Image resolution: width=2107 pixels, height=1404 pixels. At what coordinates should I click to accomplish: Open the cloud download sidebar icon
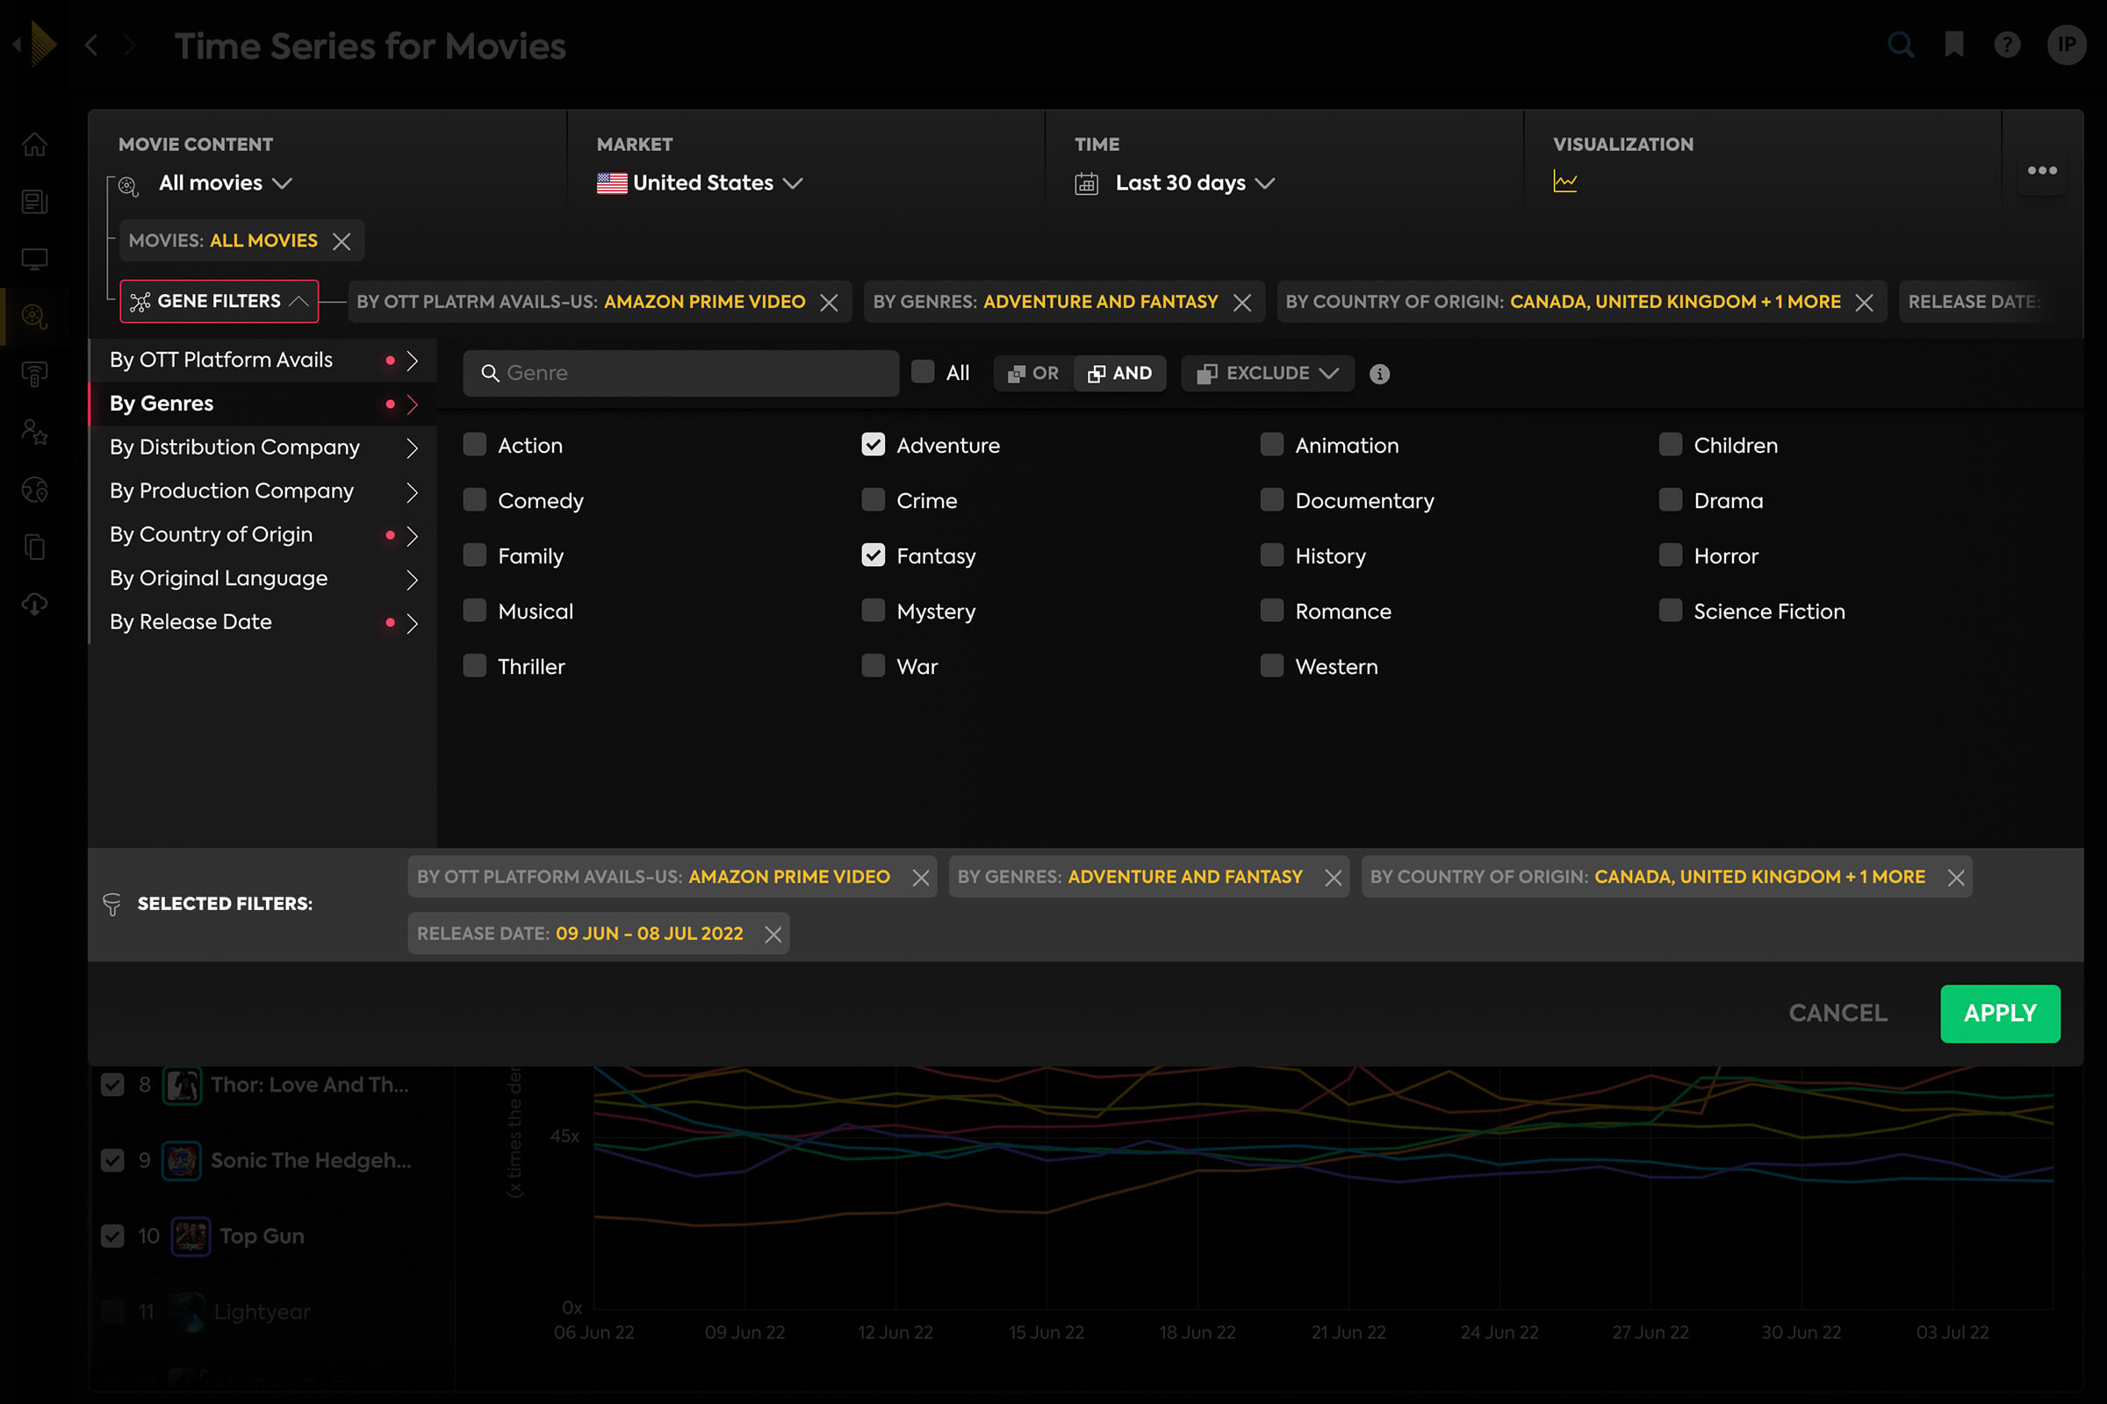(34, 605)
